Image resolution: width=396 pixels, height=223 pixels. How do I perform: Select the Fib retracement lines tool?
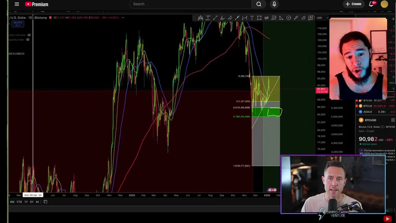[274, 18]
